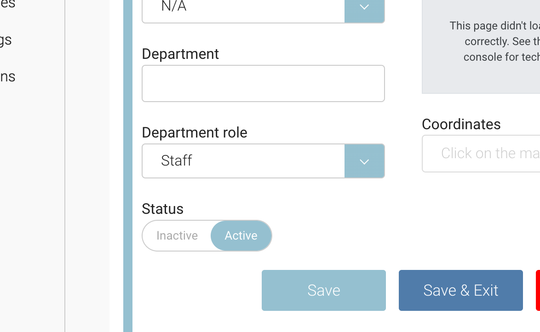
Task: Click the Department role label
Action: pyautogui.click(x=195, y=132)
